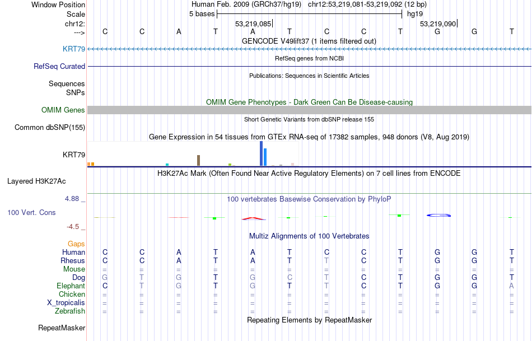532x341 pixels.
Task: Click the Rhesus species row label
Action: (x=73, y=260)
